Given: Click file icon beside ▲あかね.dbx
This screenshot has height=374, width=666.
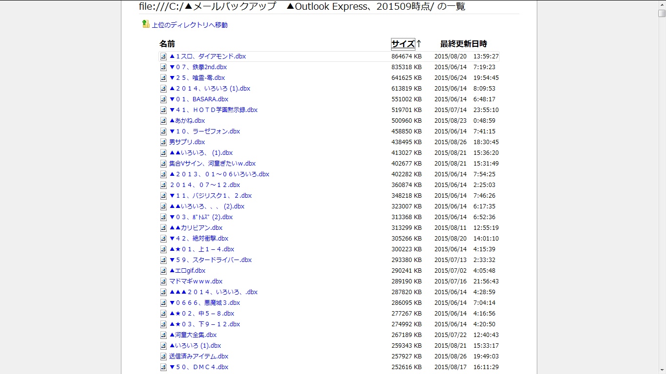Looking at the screenshot, I should tap(164, 121).
